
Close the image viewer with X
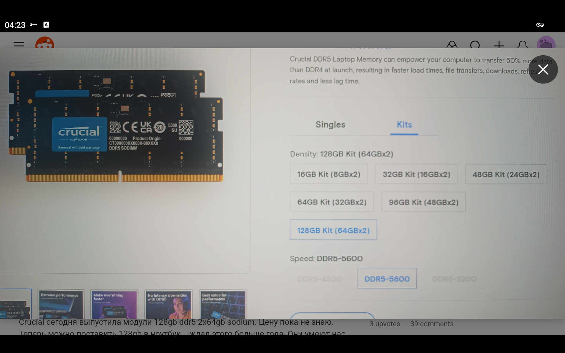tap(543, 69)
